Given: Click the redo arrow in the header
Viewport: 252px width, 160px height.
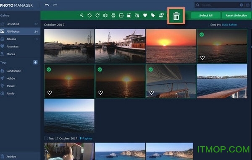Looking at the screenshot, I should (x=55, y=5).
